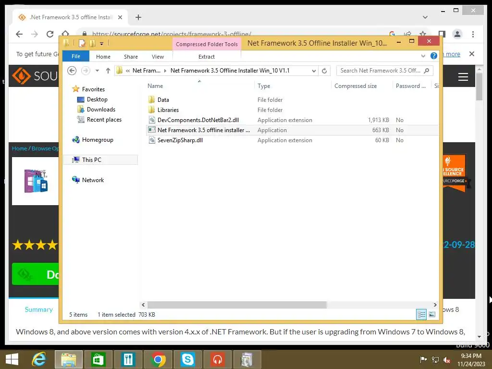Click the horizontal scrollbar thumb in file list

pos(237,305)
